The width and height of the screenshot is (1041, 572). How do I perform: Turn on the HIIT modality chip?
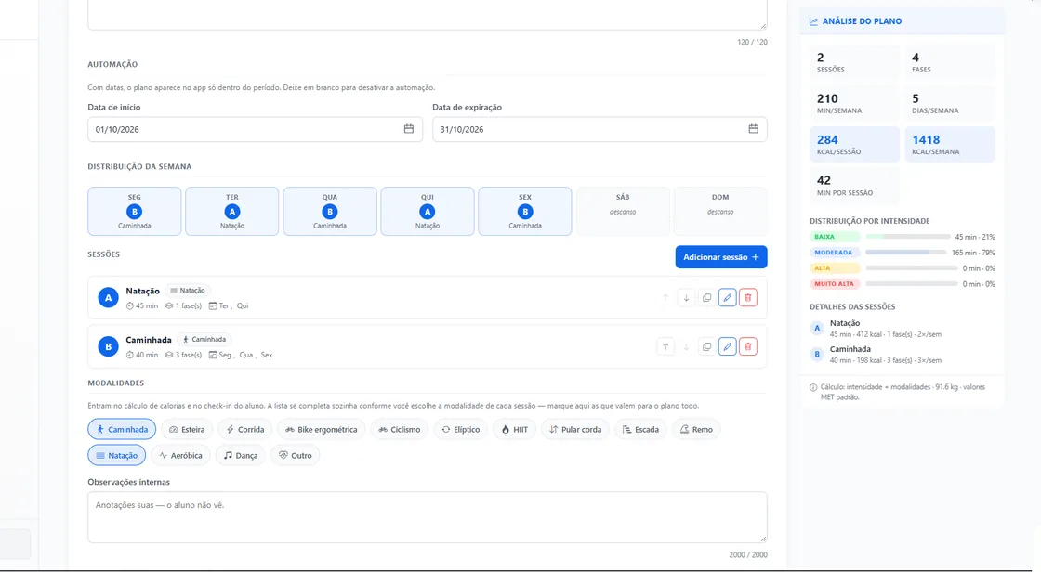pos(515,429)
